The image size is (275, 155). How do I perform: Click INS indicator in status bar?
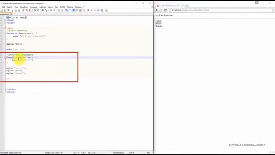point(148,153)
